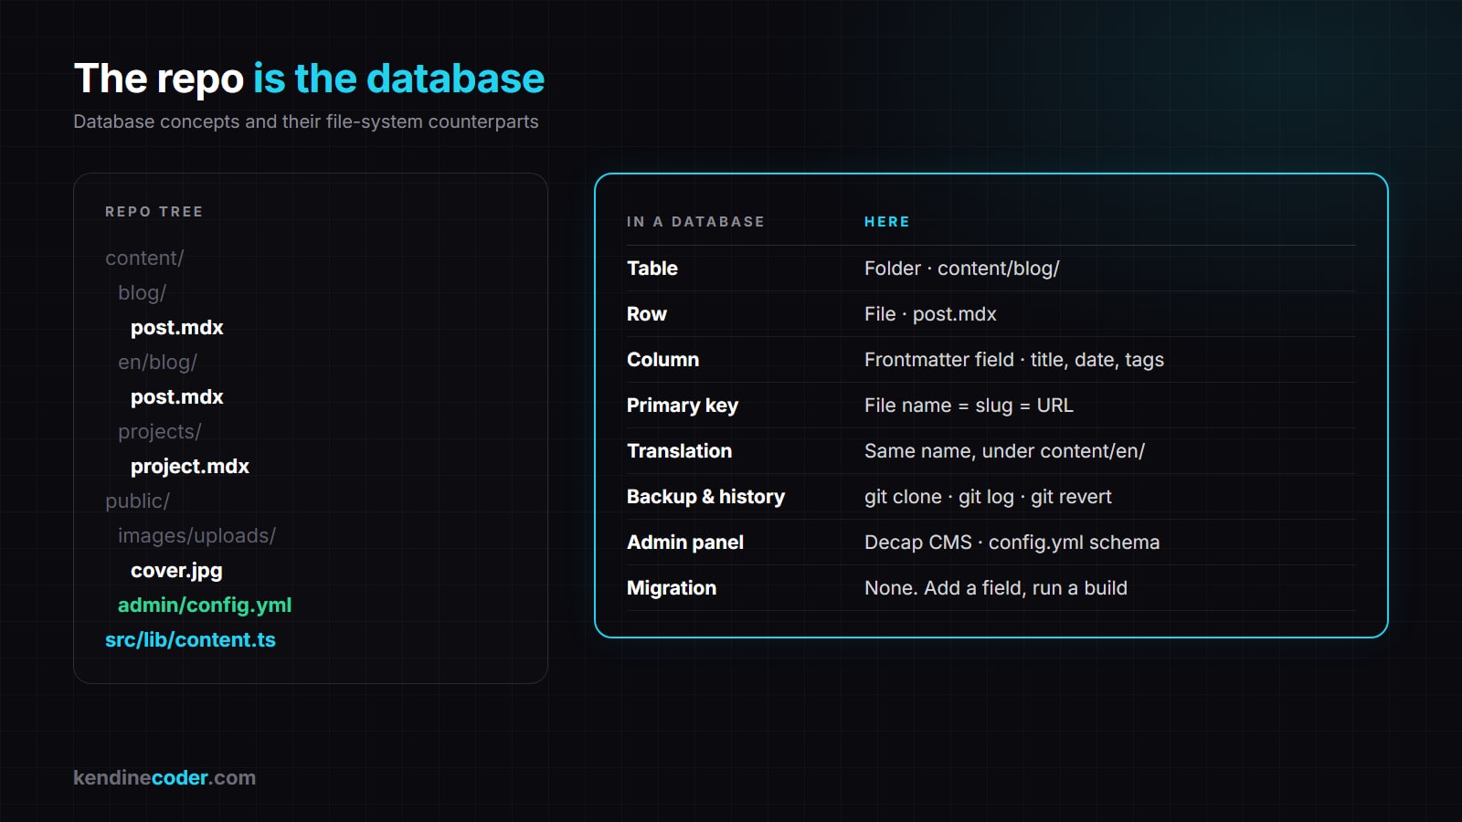Click the REPO TREE panel heading
Viewport: 1462px width, 822px height.
click(x=154, y=212)
